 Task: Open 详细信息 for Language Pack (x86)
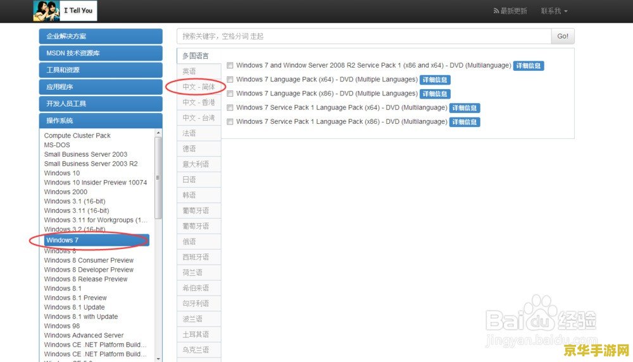pyautogui.click(x=435, y=94)
